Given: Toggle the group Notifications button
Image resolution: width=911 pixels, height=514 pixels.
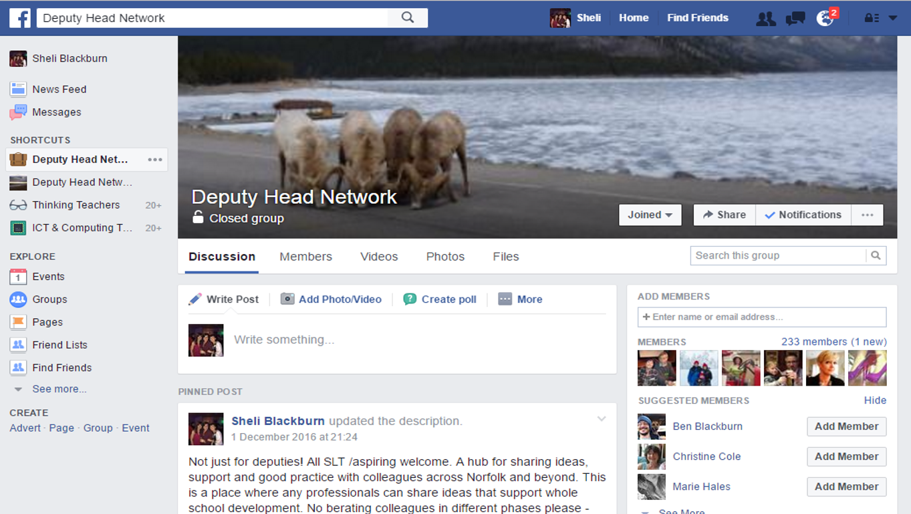Looking at the screenshot, I should 803,215.
